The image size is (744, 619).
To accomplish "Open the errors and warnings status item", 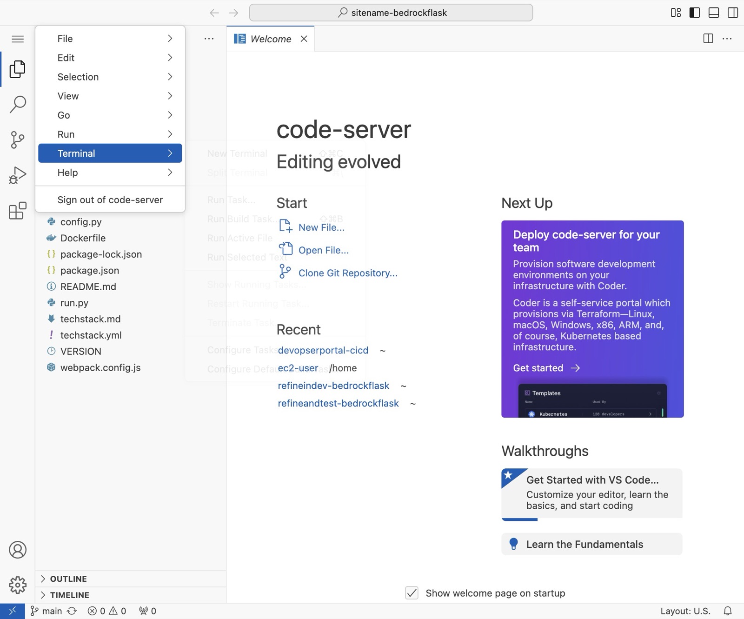I will (x=107, y=611).
